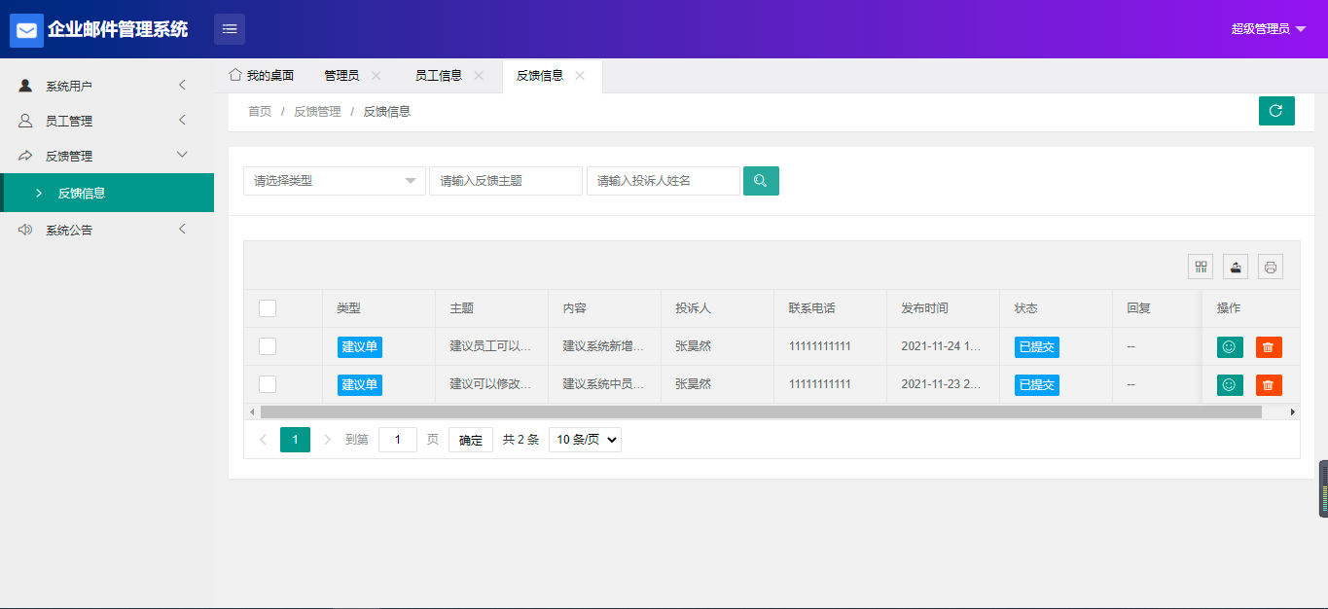Click the table print icon
The width and height of the screenshot is (1328, 609).
[1271, 267]
